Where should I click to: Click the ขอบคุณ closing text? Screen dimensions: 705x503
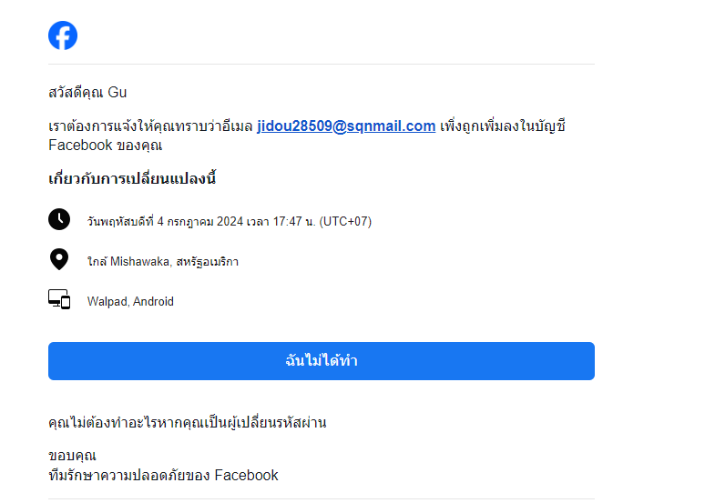pos(72,456)
